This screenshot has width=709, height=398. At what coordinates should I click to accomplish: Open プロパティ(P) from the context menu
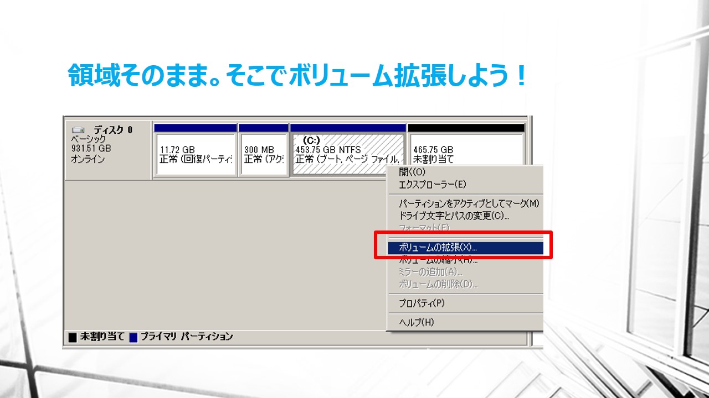(422, 303)
